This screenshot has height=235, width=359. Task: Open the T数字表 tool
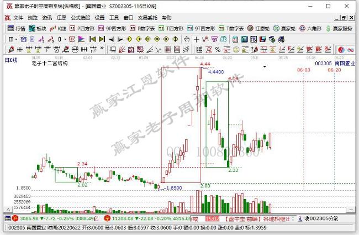point(231,28)
